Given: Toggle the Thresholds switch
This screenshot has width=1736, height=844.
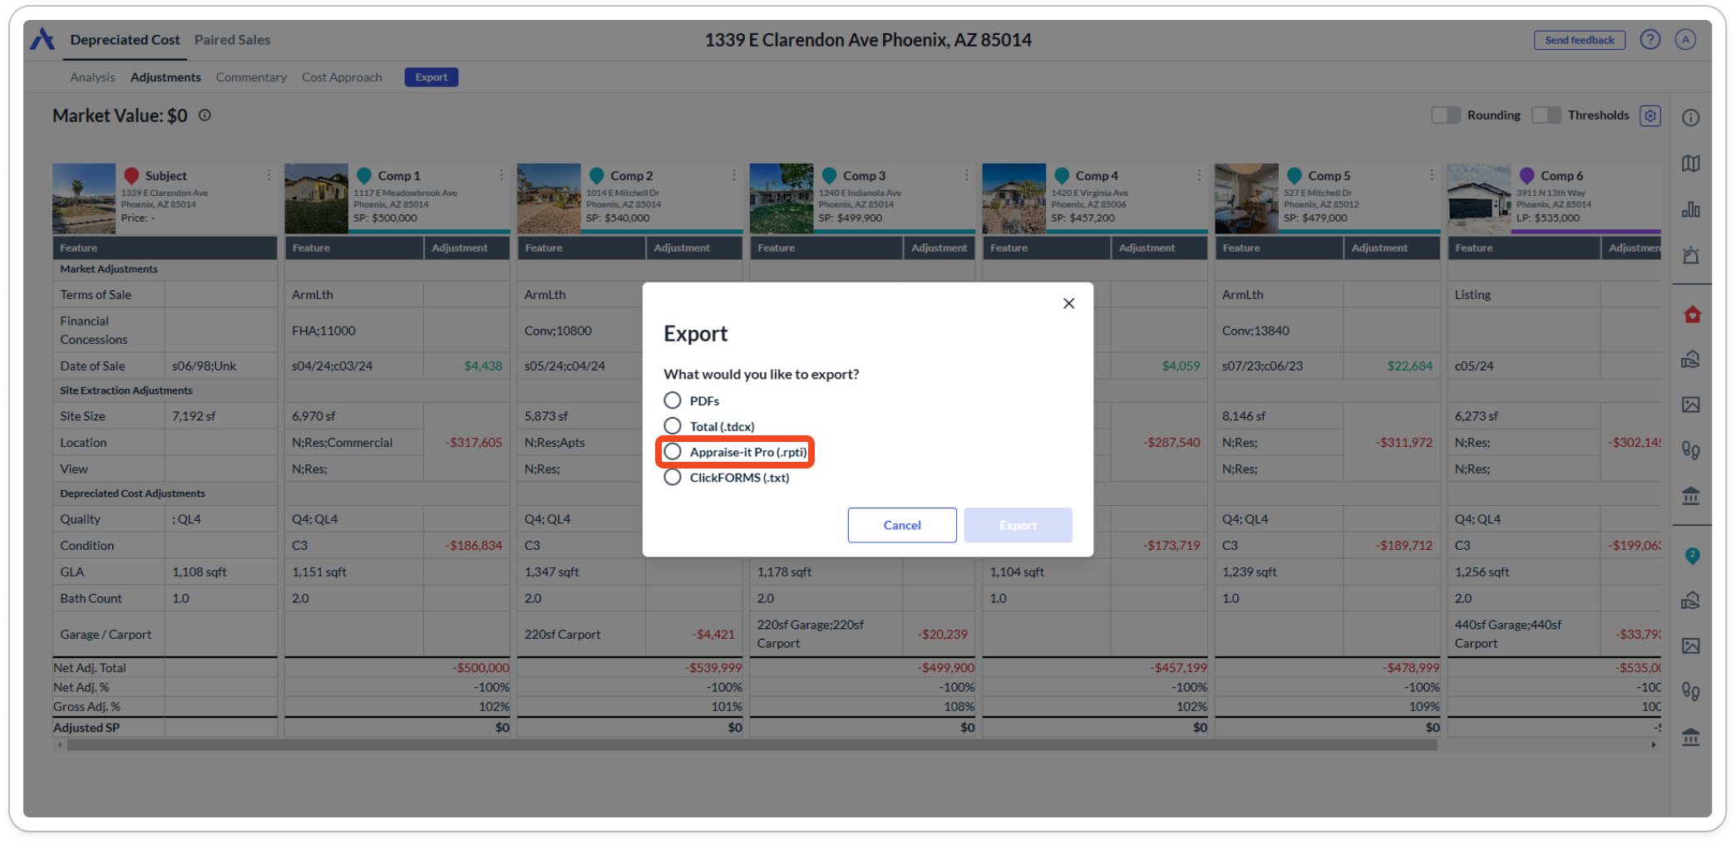Looking at the screenshot, I should click(x=1546, y=115).
